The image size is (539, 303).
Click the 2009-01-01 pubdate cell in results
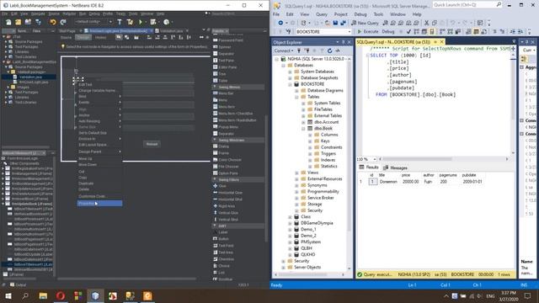(472, 182)
